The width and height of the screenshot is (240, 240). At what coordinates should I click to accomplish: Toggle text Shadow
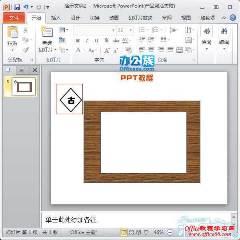106,41
